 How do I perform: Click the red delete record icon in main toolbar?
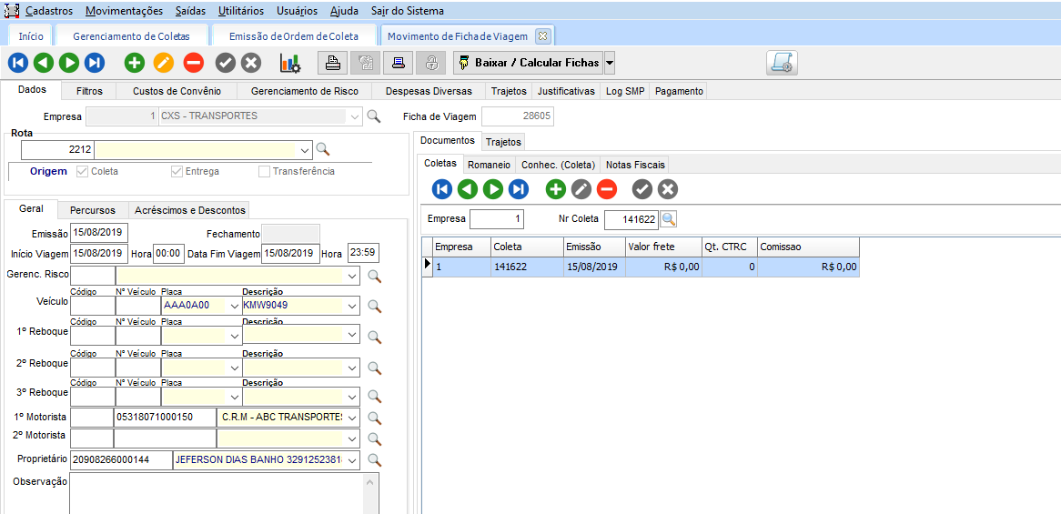pyautogui.click(x=193, y=63)
